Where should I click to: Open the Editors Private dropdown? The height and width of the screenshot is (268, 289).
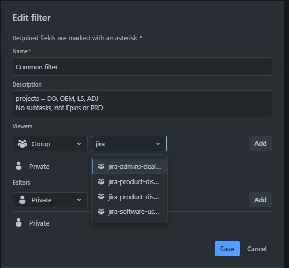click(50, 200)
